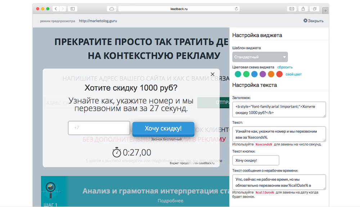This screenshot has height=207, width=360.
Task: Click the Настройка виджета heading
Action: pyautogui.click(x=257, y=35)
